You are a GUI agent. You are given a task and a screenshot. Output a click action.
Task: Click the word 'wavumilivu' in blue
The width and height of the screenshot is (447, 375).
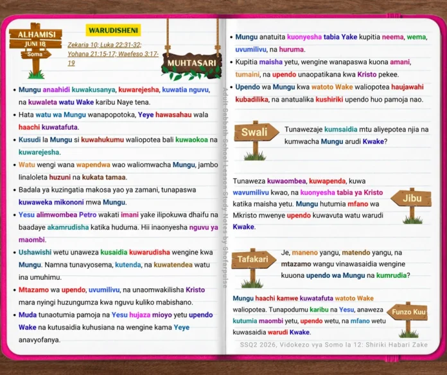click(250, 192)
